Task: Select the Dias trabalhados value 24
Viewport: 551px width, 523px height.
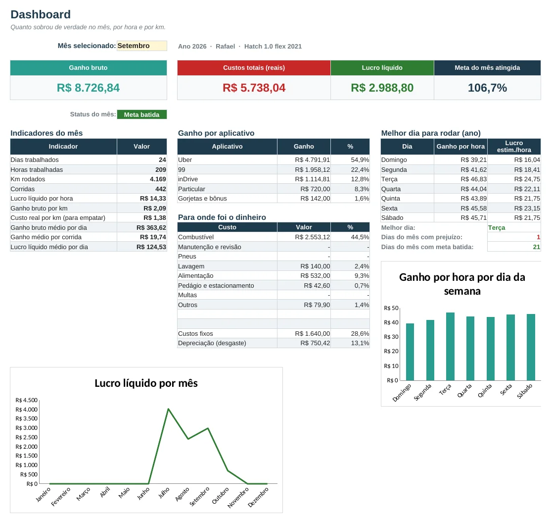Action: (141, 160)
